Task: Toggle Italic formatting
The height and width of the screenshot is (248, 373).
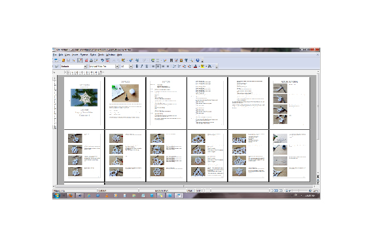Action: (x=142, y=67)
